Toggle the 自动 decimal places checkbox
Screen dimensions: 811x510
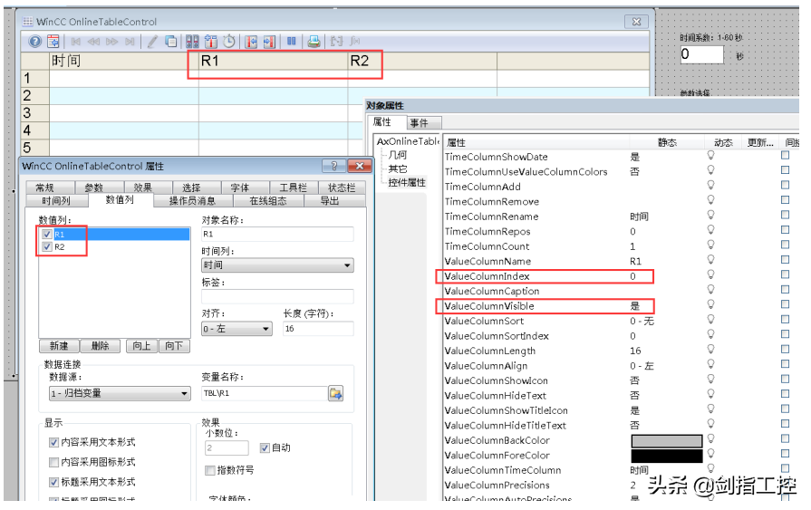(x=265, y=447)
